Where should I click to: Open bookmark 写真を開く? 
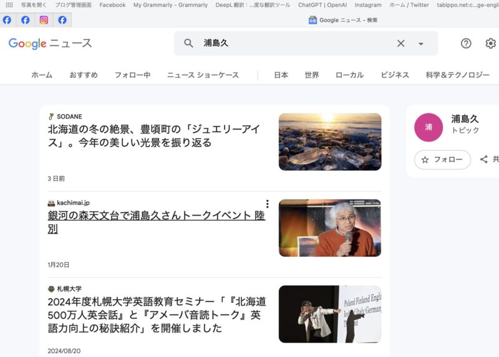coord(34,5)
